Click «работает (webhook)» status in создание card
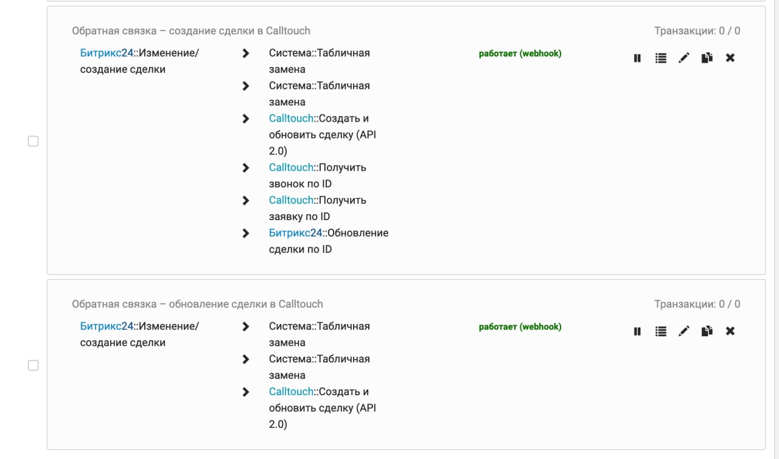779x459 pixels. click(x=520, y=53)
